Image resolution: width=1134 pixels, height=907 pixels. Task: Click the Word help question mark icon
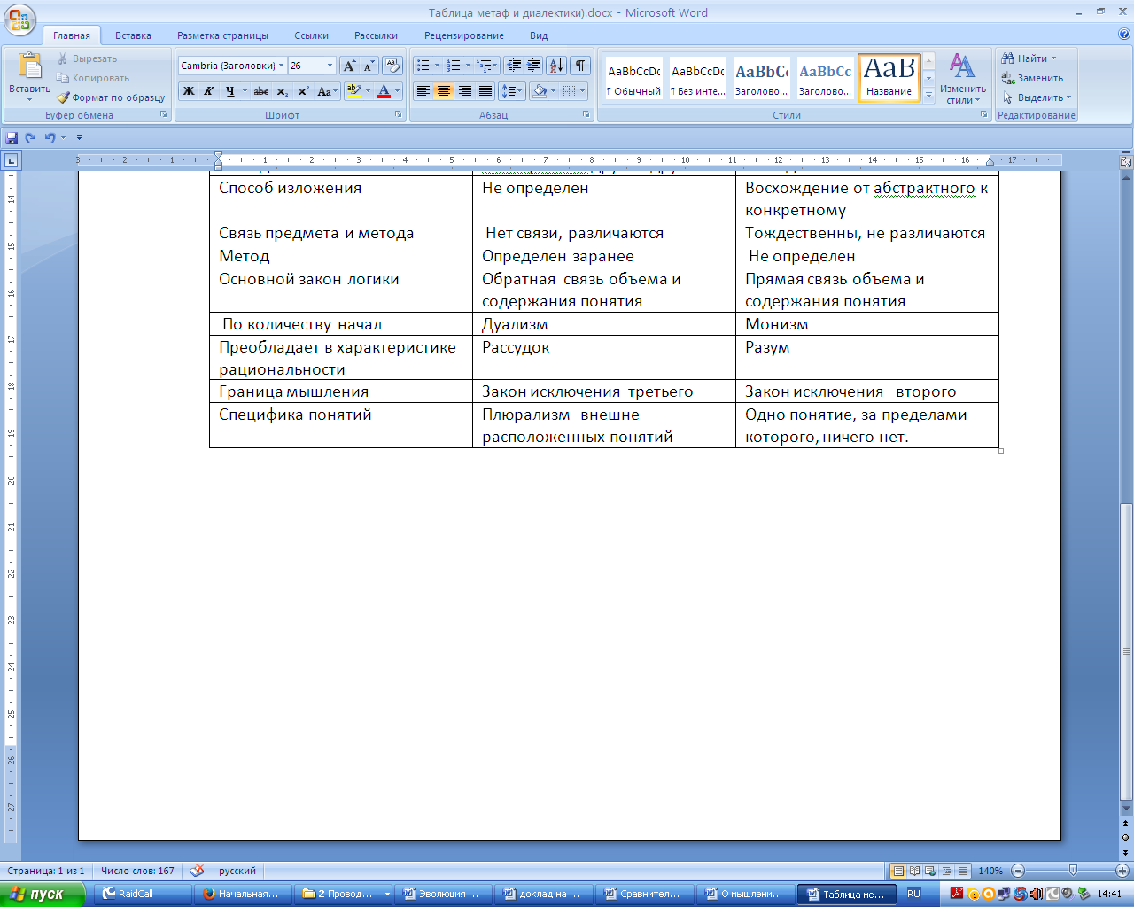tap(1124, 35)
